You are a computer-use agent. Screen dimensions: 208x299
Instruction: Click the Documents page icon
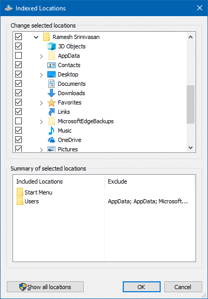(x=51, y=84)
